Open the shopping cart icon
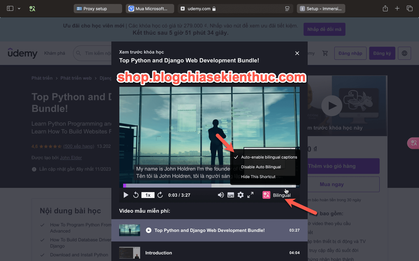419x261 pixels. pyautogui.click(x=325, y=53)
